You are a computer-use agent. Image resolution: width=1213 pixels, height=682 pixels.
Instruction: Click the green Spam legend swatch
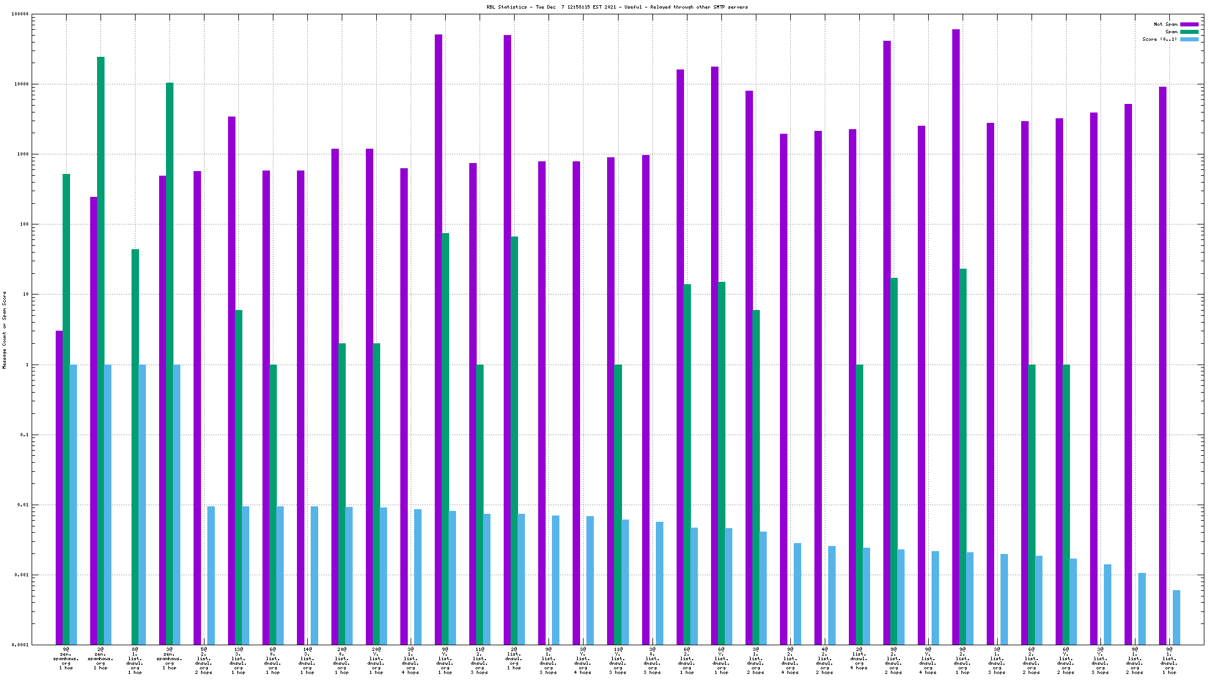(1189, 32)
